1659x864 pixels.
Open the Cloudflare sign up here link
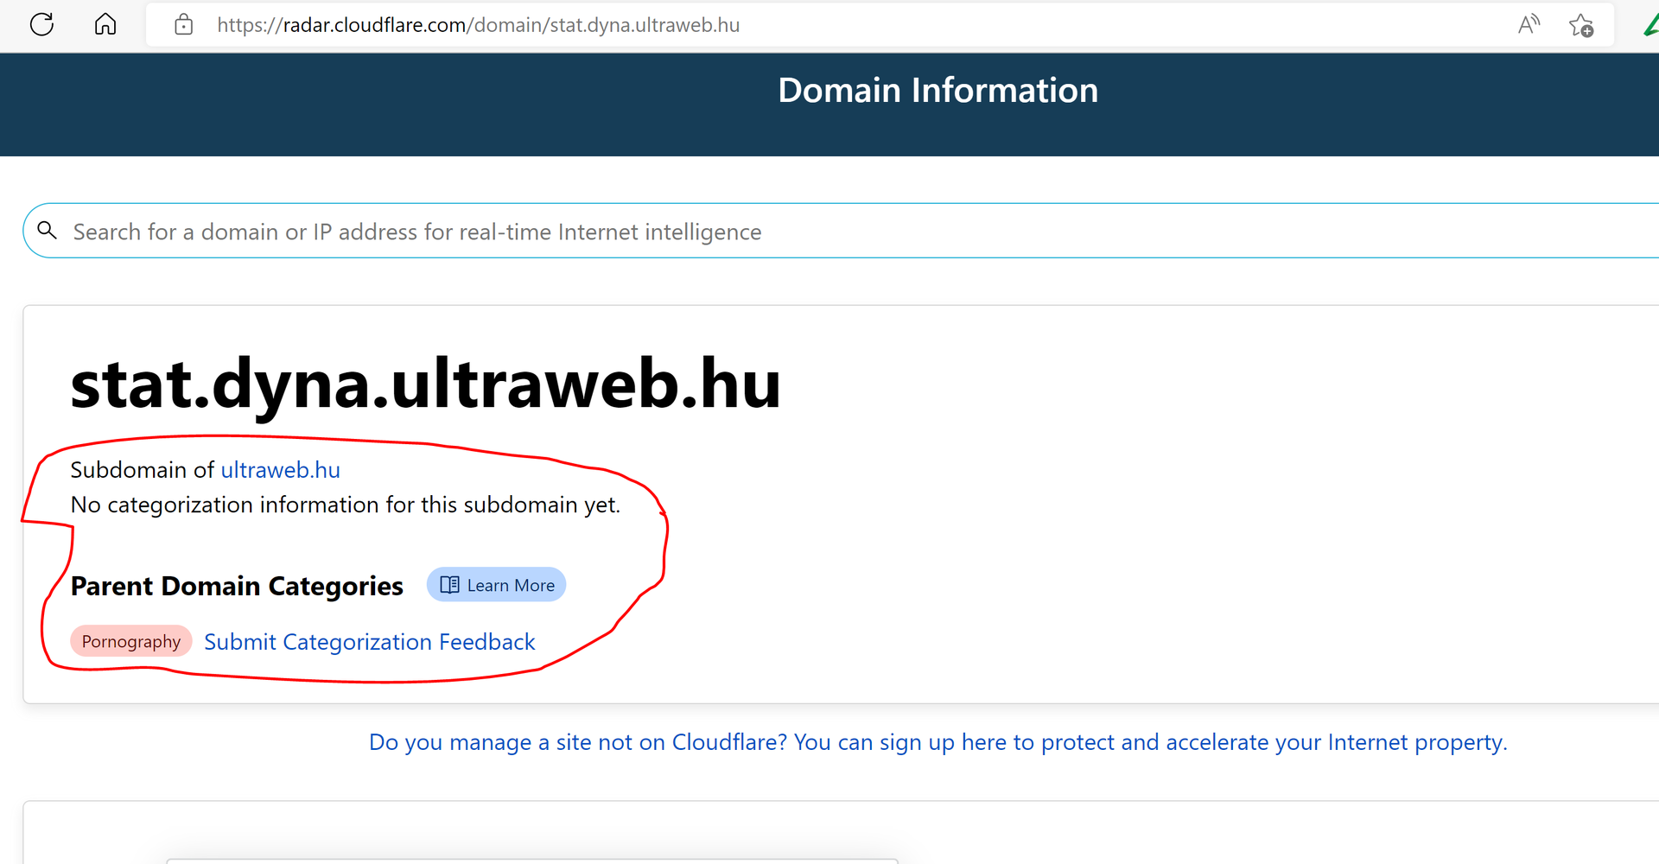tap(938, 742)
